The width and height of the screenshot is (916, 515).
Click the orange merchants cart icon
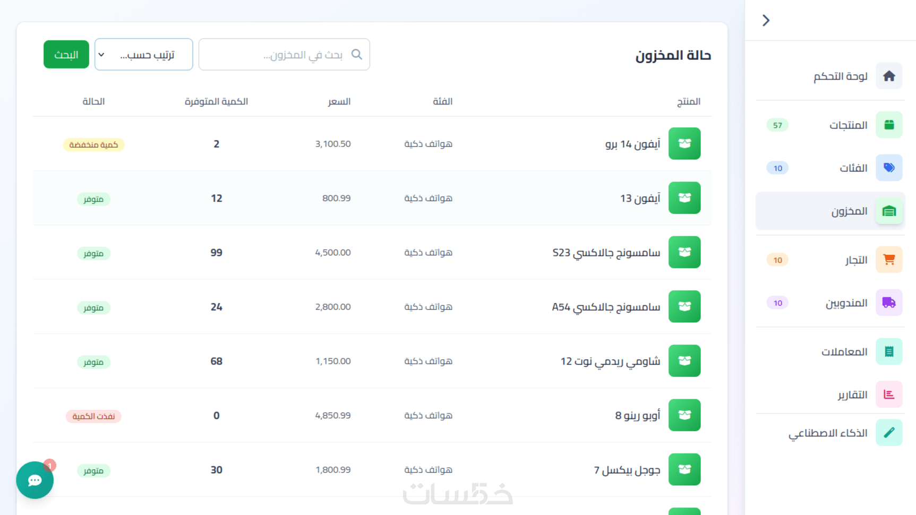click(889, 260)
